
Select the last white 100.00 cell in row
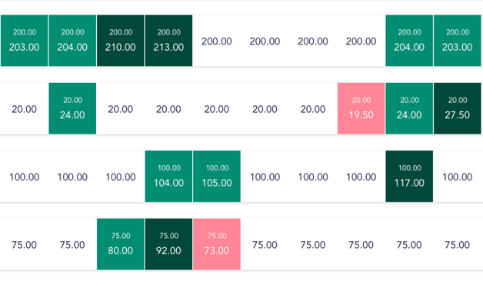tap(458, 177)
